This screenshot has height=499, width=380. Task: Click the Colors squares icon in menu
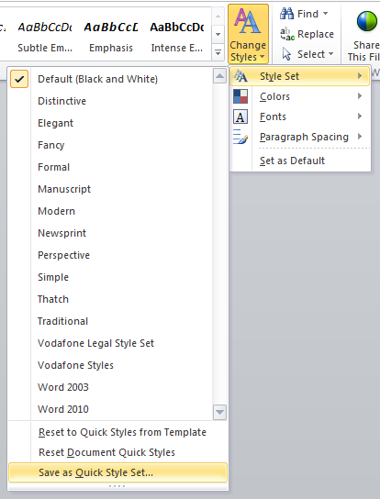240,96
